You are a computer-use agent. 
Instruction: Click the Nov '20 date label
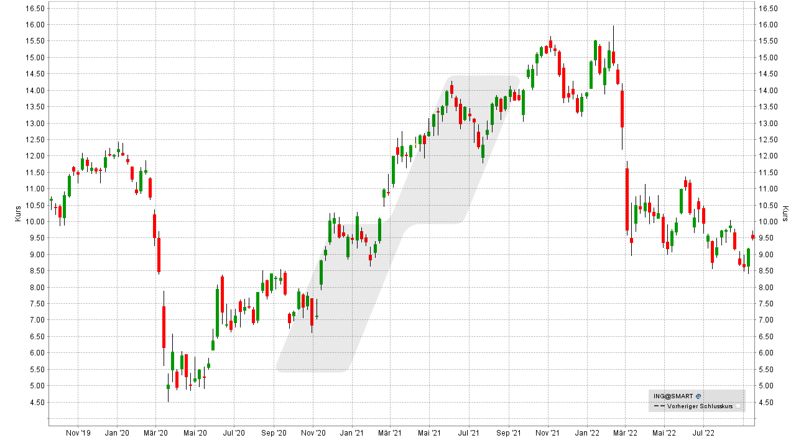pyautogui.click(x=313, y=432)
